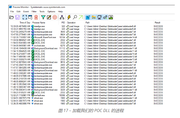180x118 pixels.
Task: Select the werfault.exe process entry
Action: 39,95
